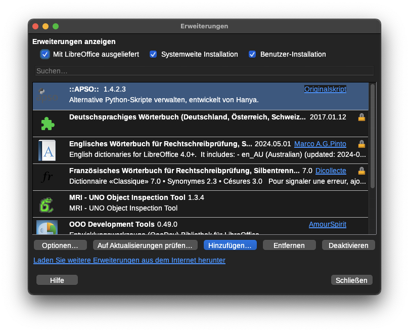Viewport: 409px width, 332px height.
Task: Click the 'Deaktivieren' button
Action: pos(348,245)
